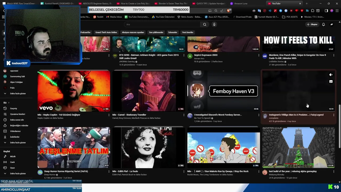Open the browser hamburger menu
The height and width of the screenshot is (192, 341).
click(x=337, y=11)
